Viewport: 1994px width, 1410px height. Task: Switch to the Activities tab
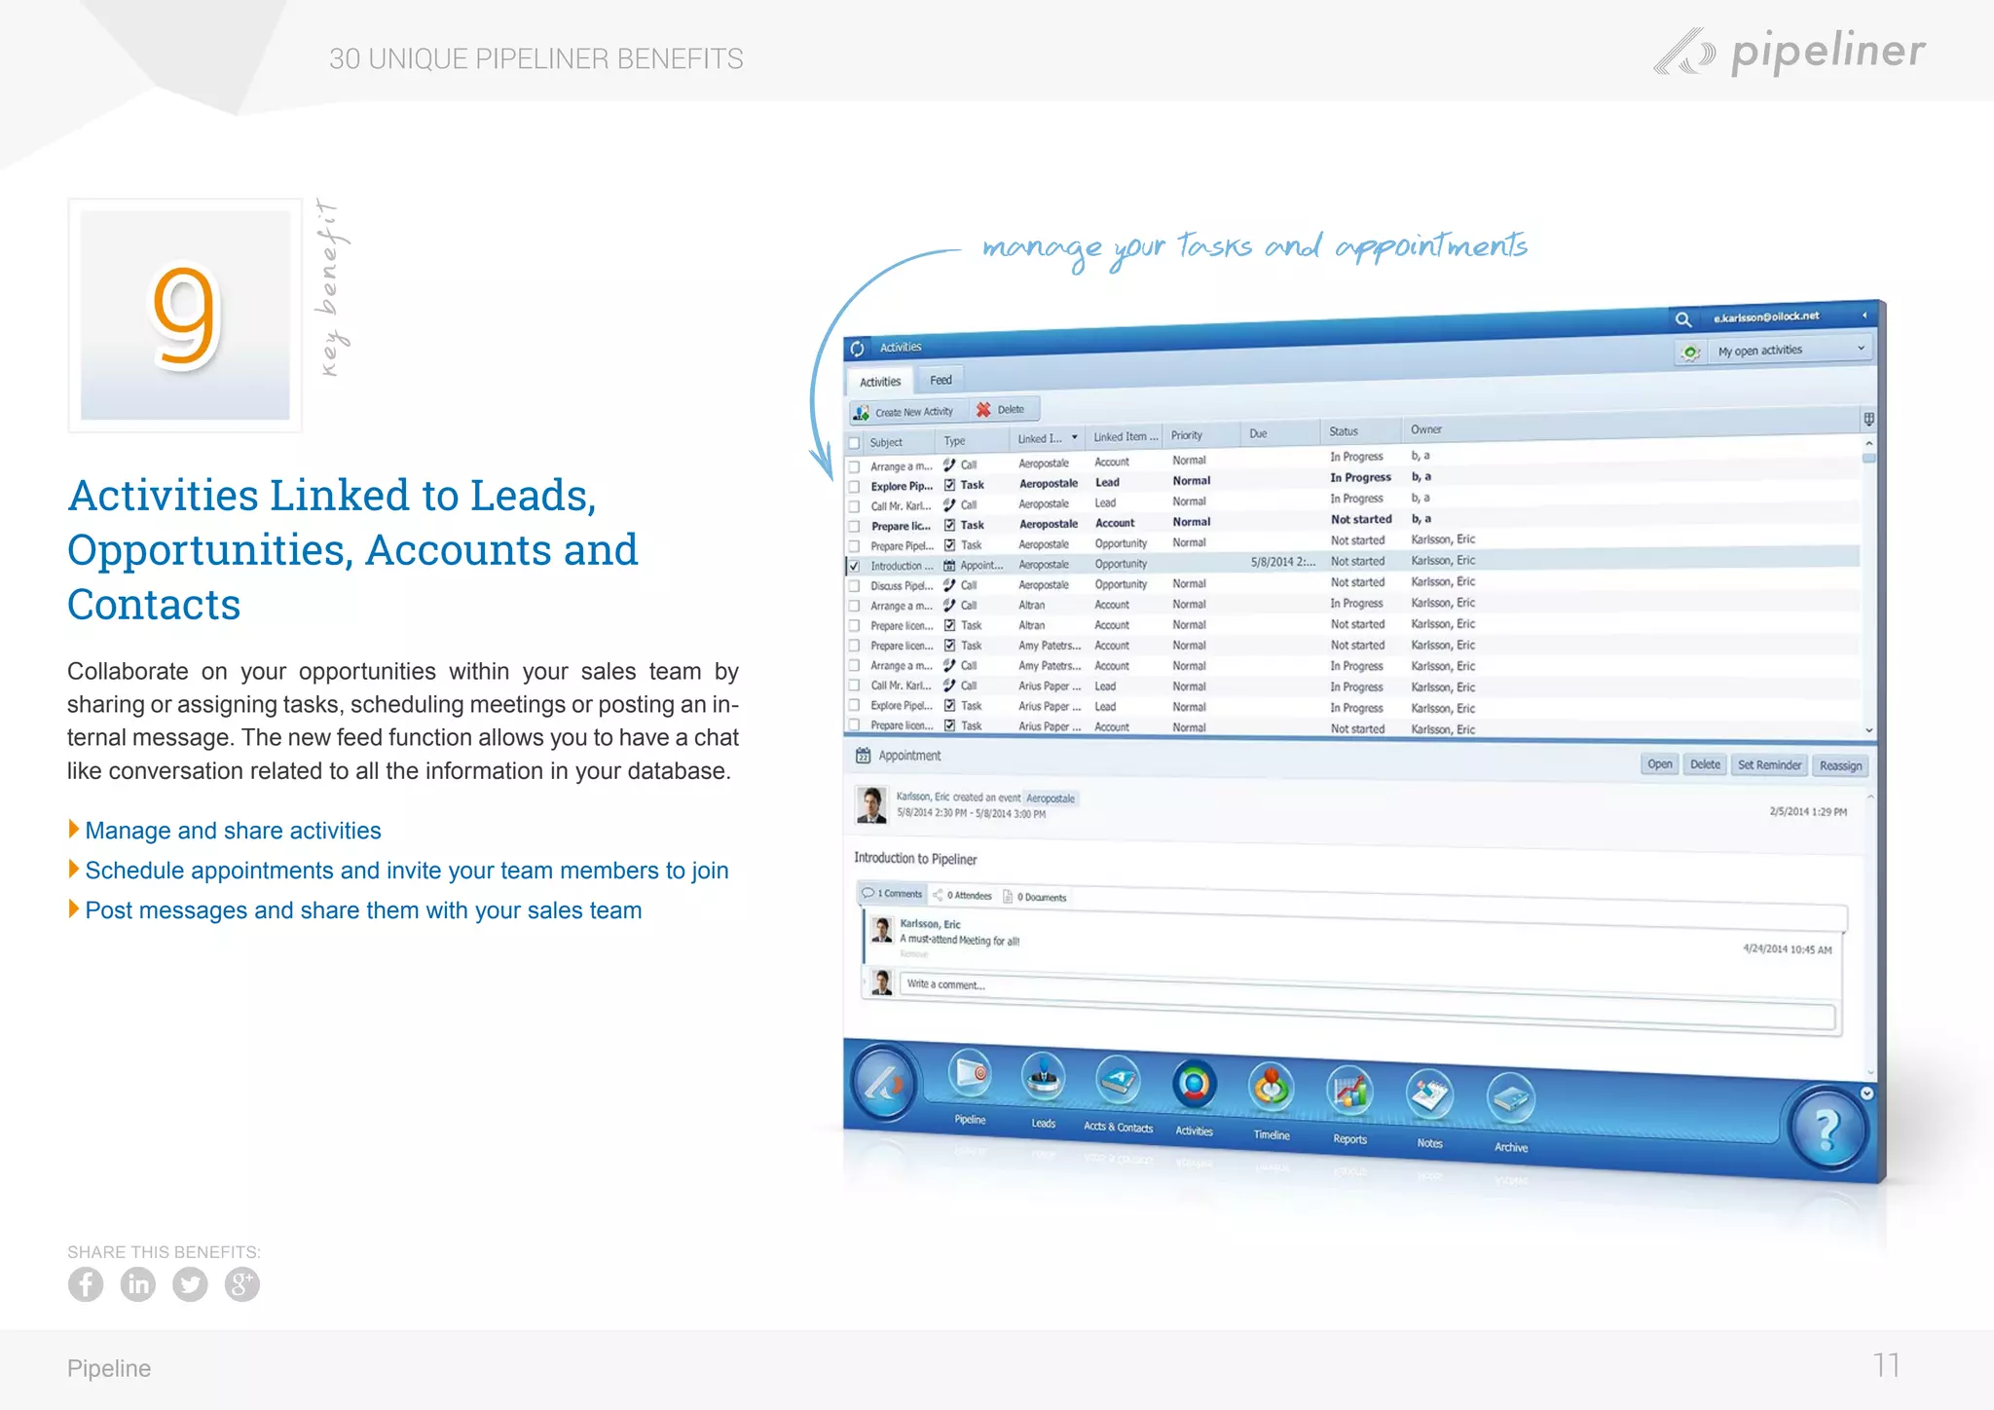[880, 382]
